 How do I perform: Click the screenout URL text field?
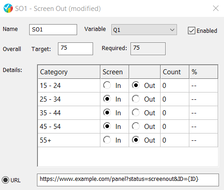tap(128, 180)
